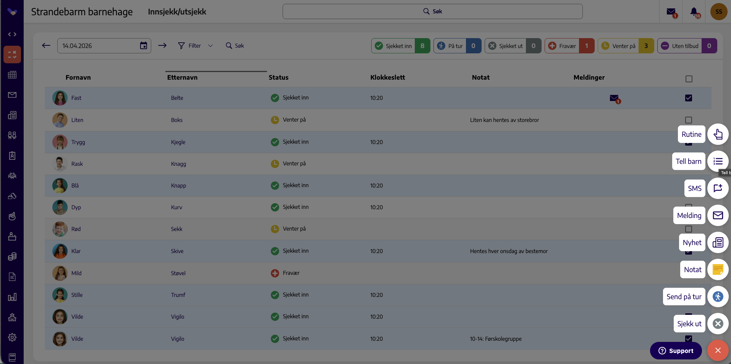Open the Nyhet newspaper action icon
The width and height of the screenshot is (731, 364).
tap(718, 242)
